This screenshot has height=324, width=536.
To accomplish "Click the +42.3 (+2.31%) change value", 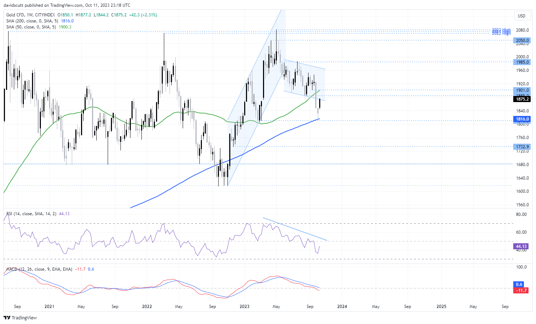I will [x=143, y=15].
